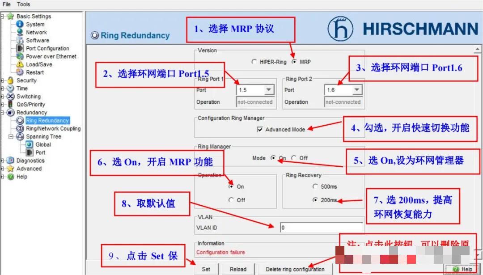Open Port Configuration page

tap(47, 48)
